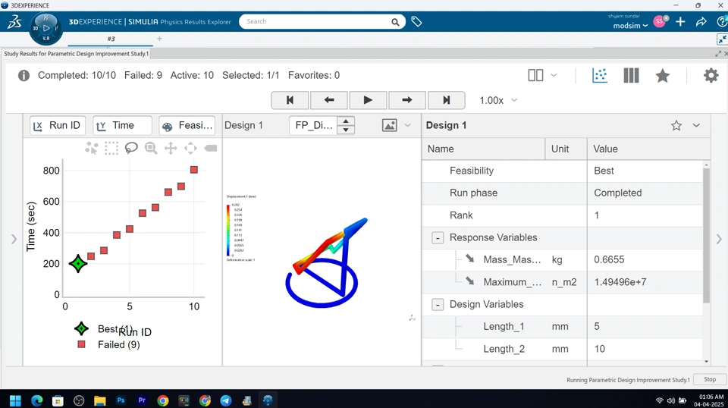Click the image snapshot icon
This screenshot has width=728, height=408.
tap(390, 125)
